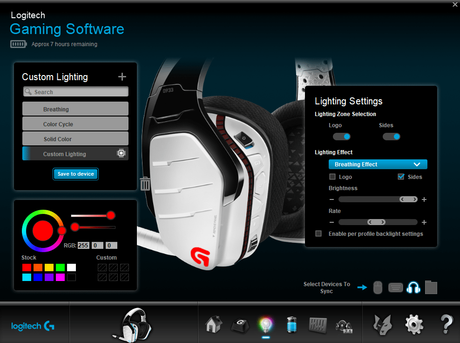Screen dimensions: 460x343
Task: Expand the Breathing Effect dropdown
Action: pos(378,164)
